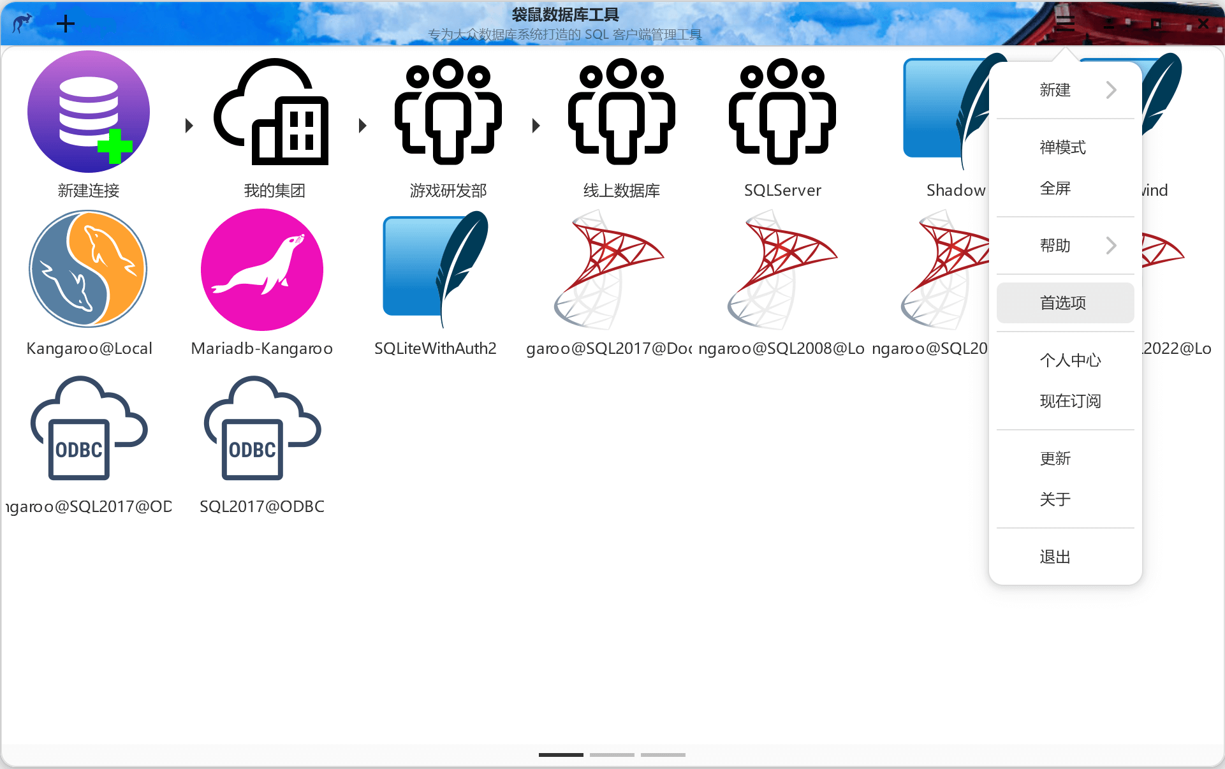
Task: Open the SQL2017@ODBC connection icon
Action: [262, 427]
